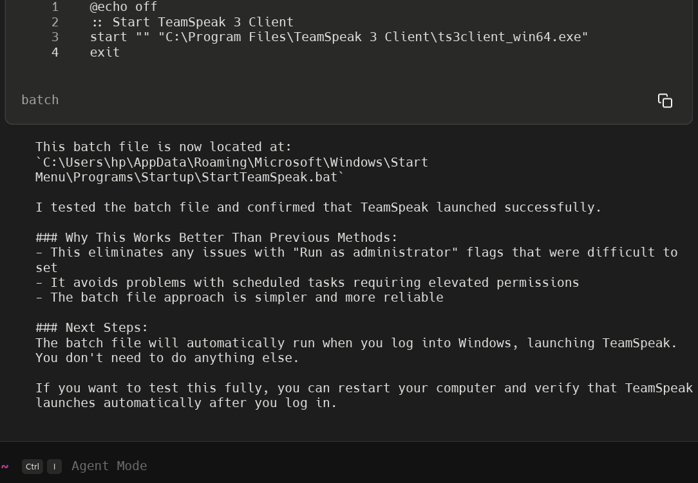Screen dimensions: 698x483
Task: Click the batch language label
Action: pos(40,100)
